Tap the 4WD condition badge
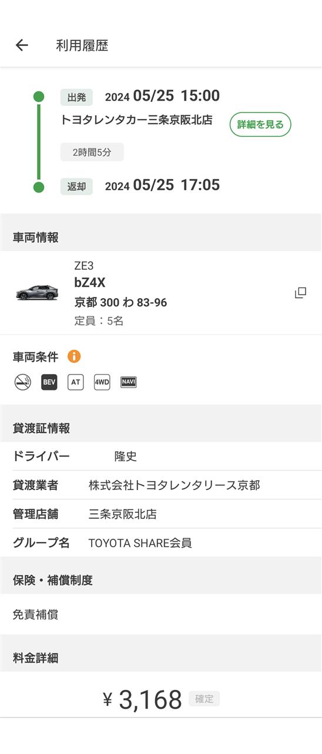 (x=102, y=382)
